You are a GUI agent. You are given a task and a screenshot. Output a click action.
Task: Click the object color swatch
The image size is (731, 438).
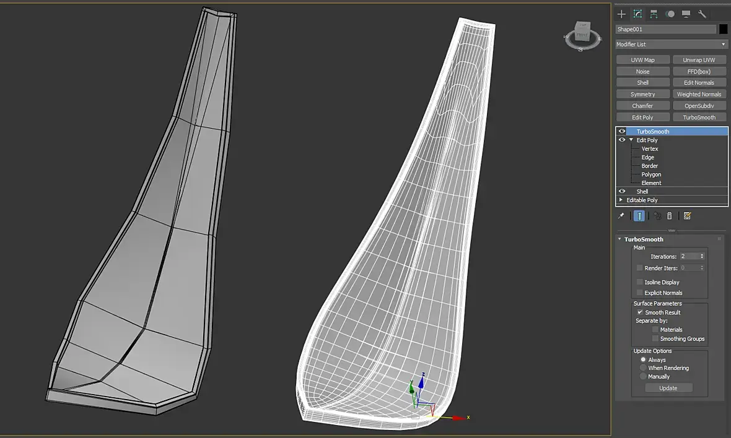click(723, 29)
